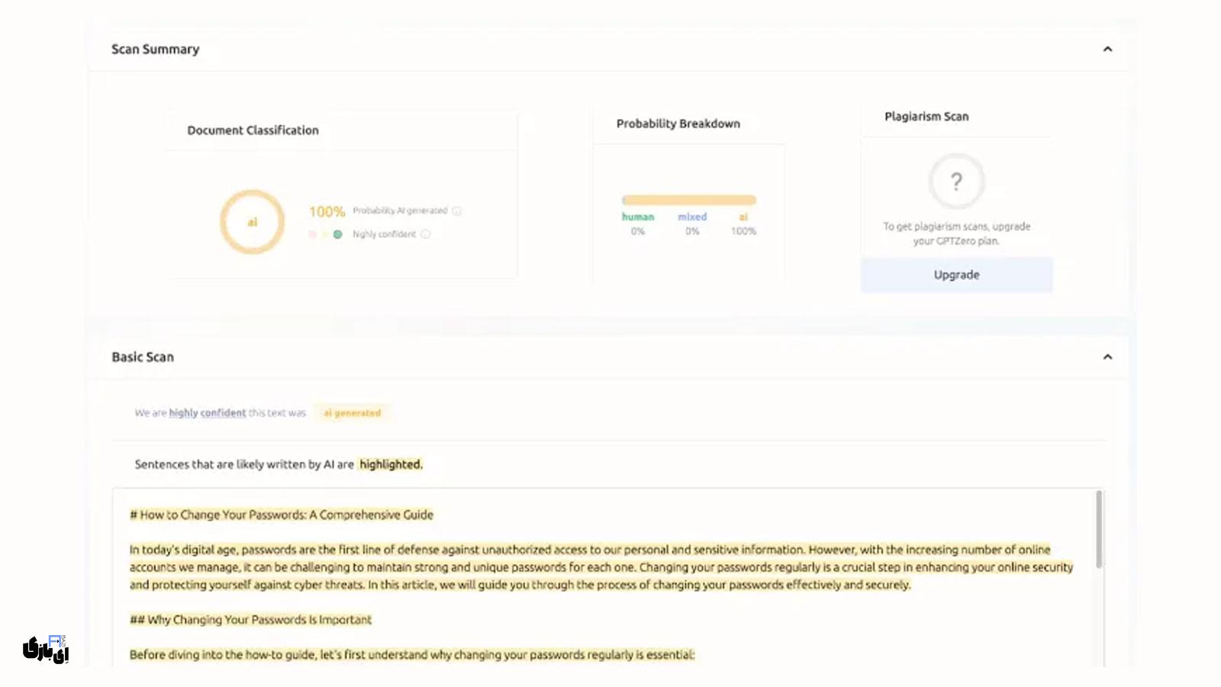Click the Probability AI generated info icon
This screenshot has height=687, width=1221.
click(x=456, y=211)
